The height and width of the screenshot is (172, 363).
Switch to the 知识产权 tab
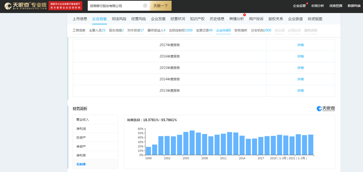coord(197,19)
